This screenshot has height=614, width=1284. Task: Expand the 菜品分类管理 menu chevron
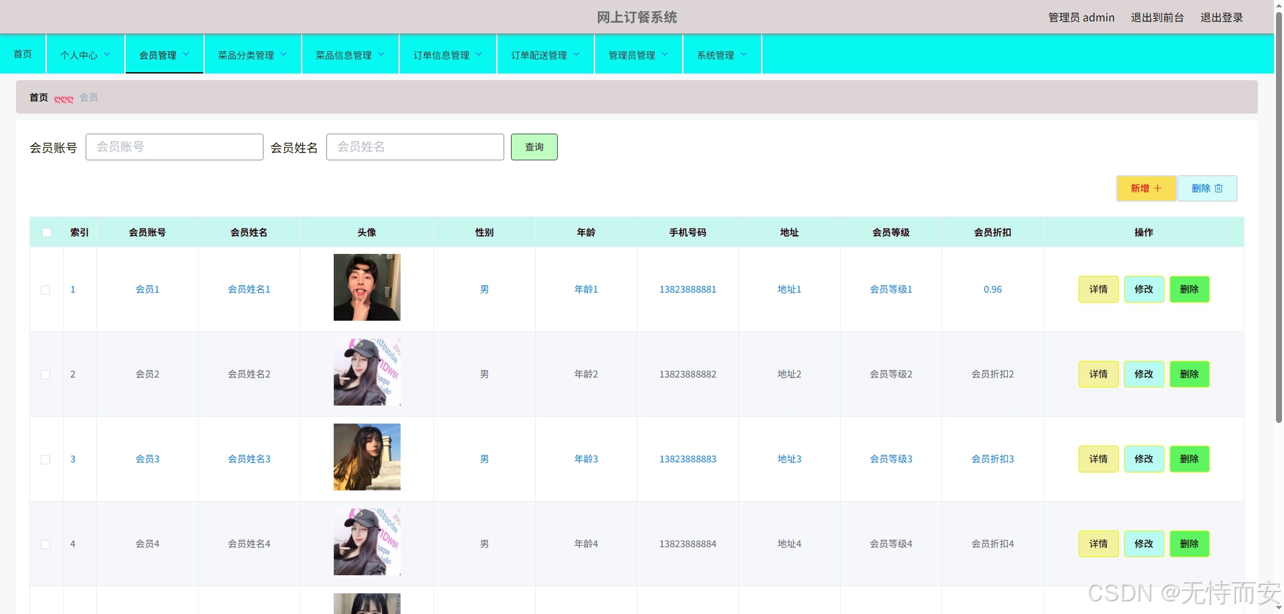point(284,55)
